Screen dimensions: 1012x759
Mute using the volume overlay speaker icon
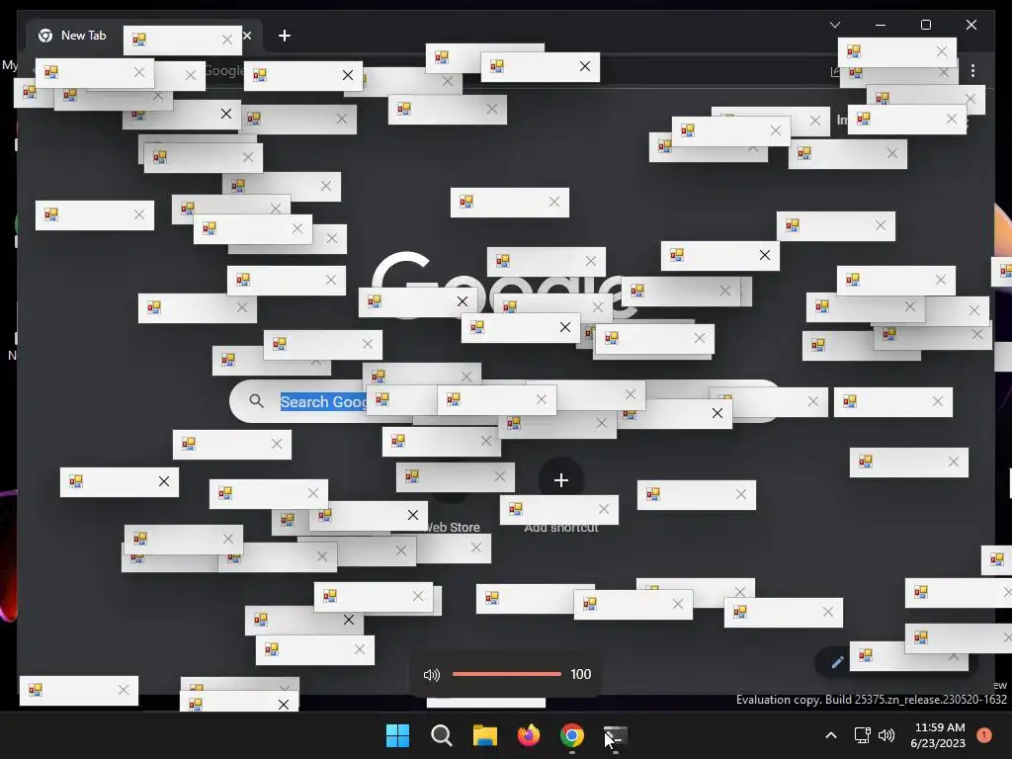click(x=431, y=675)
